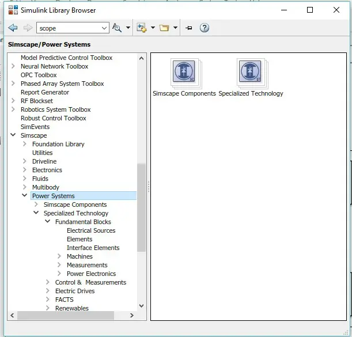The width and height of the screenshot is (352, 337).
Task: Click the forward navigation arrow
Action: 28,28
